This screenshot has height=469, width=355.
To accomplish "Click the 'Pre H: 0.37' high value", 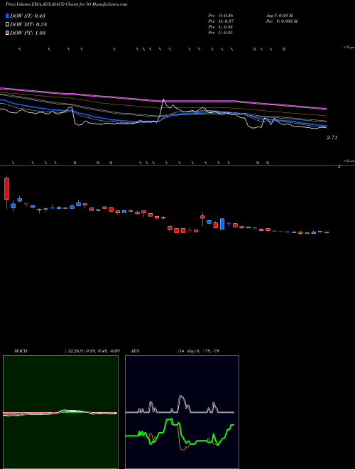I will (x=221, y=21).
